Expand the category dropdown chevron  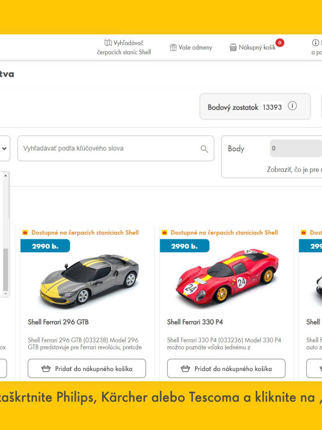(4, 149)
